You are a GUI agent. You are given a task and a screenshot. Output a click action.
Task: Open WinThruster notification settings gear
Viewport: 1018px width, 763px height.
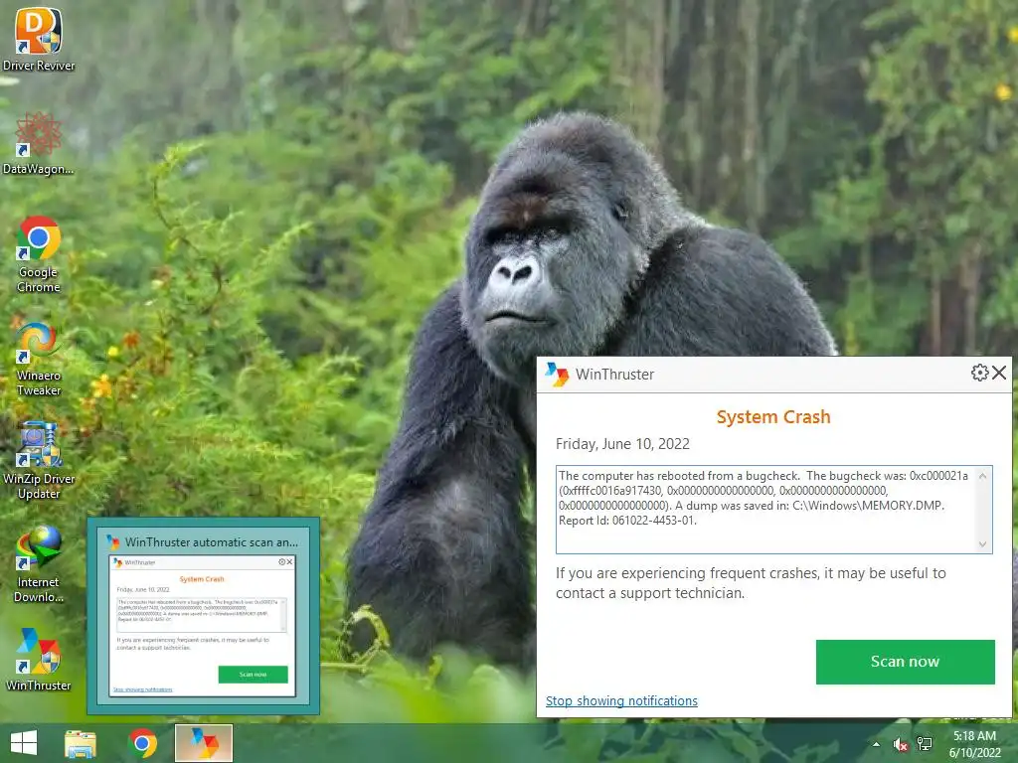[x=979, y=373]
